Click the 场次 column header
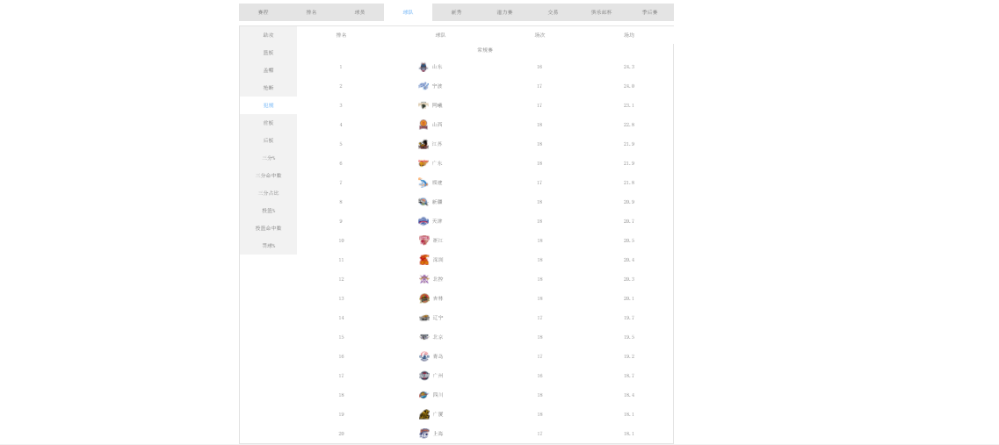 pyautogui.click(x=539, y=35)
